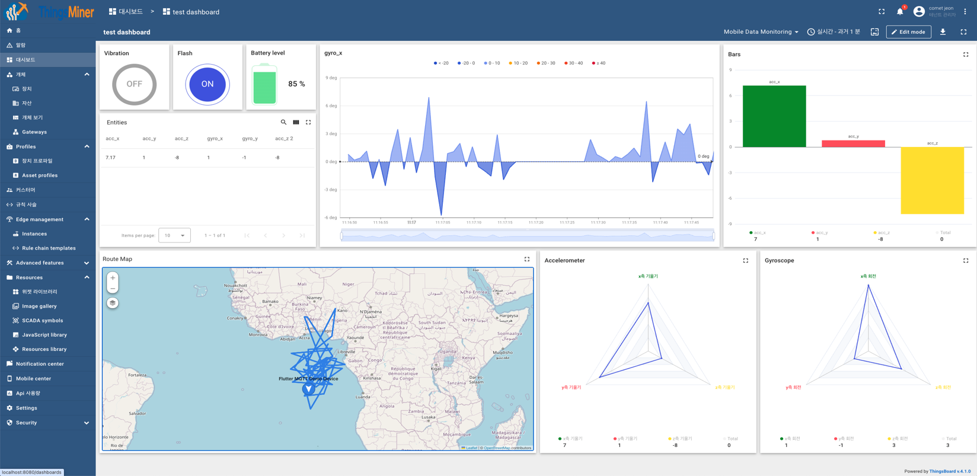Open the Items per page dropdown
977x476 pixels.
pyautogui.click(x=174, y=235)
